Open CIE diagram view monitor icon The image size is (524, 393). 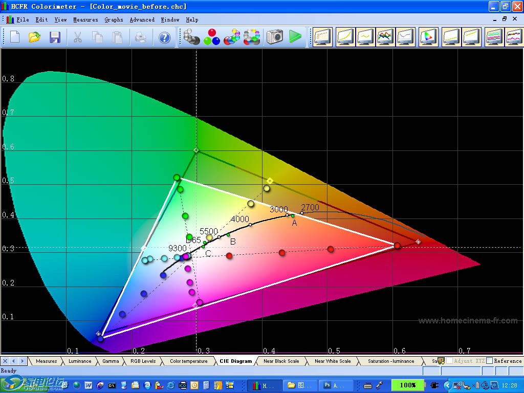click(428, 37)
